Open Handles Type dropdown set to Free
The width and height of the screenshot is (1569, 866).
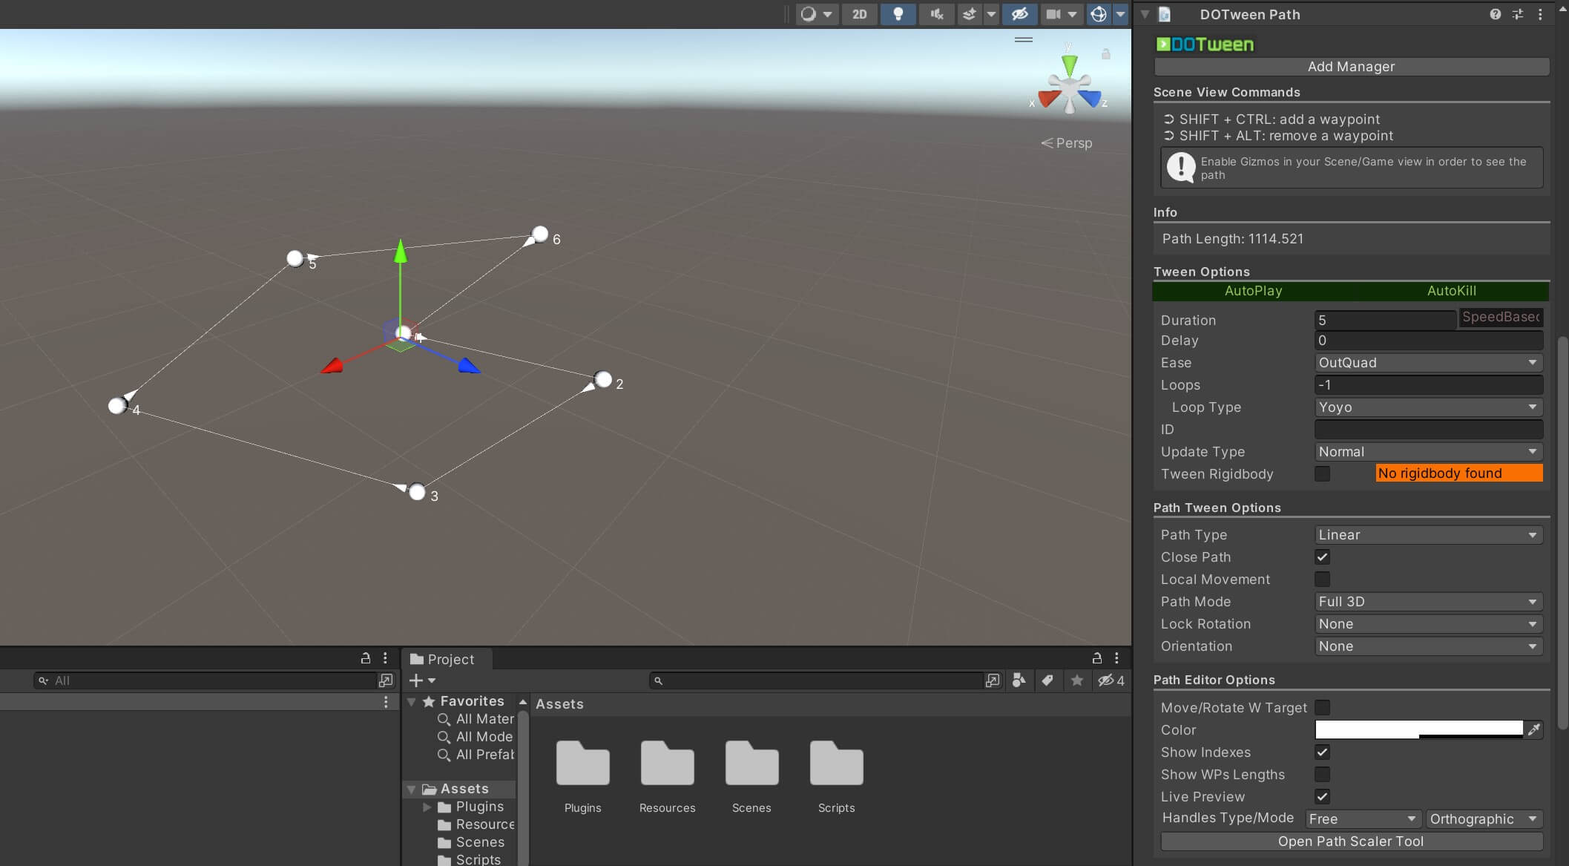tap(1363, 819)
